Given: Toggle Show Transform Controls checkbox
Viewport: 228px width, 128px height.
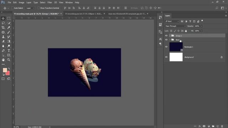Looking at the screenshot, I should (39, 8).
